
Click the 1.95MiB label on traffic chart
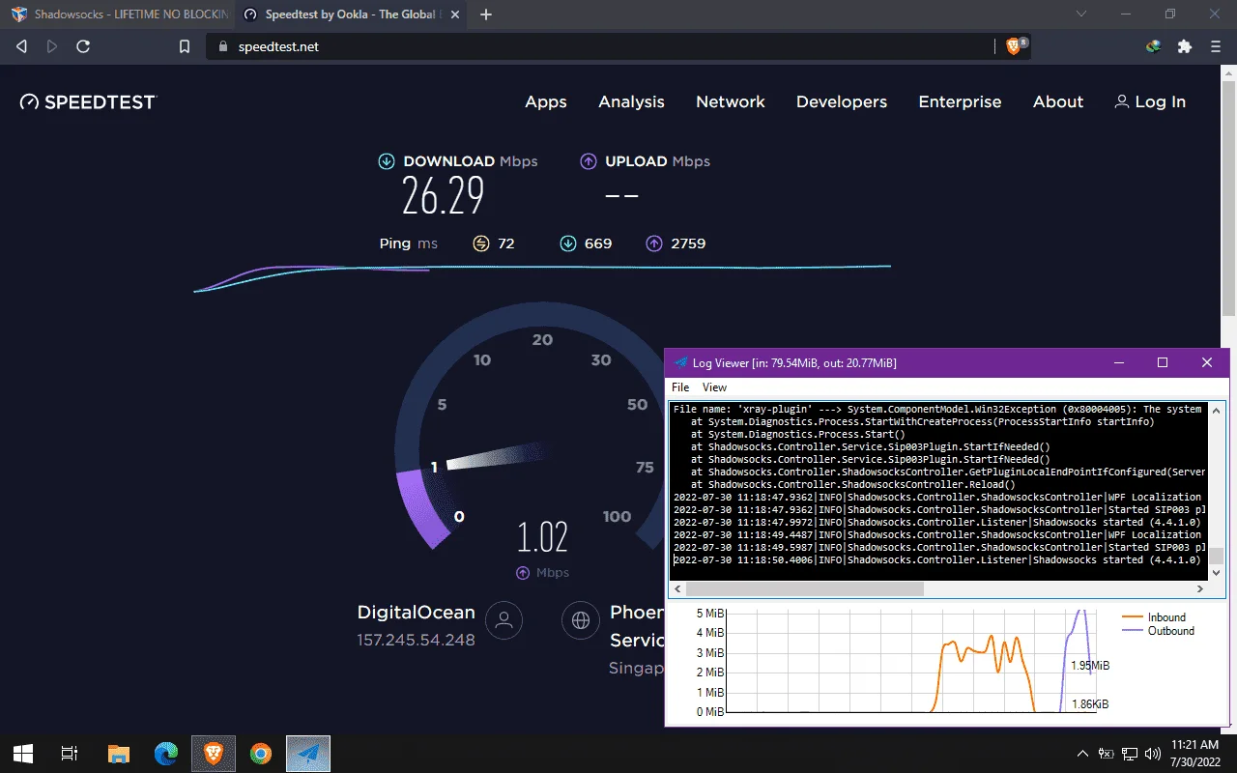point(1090,666)
